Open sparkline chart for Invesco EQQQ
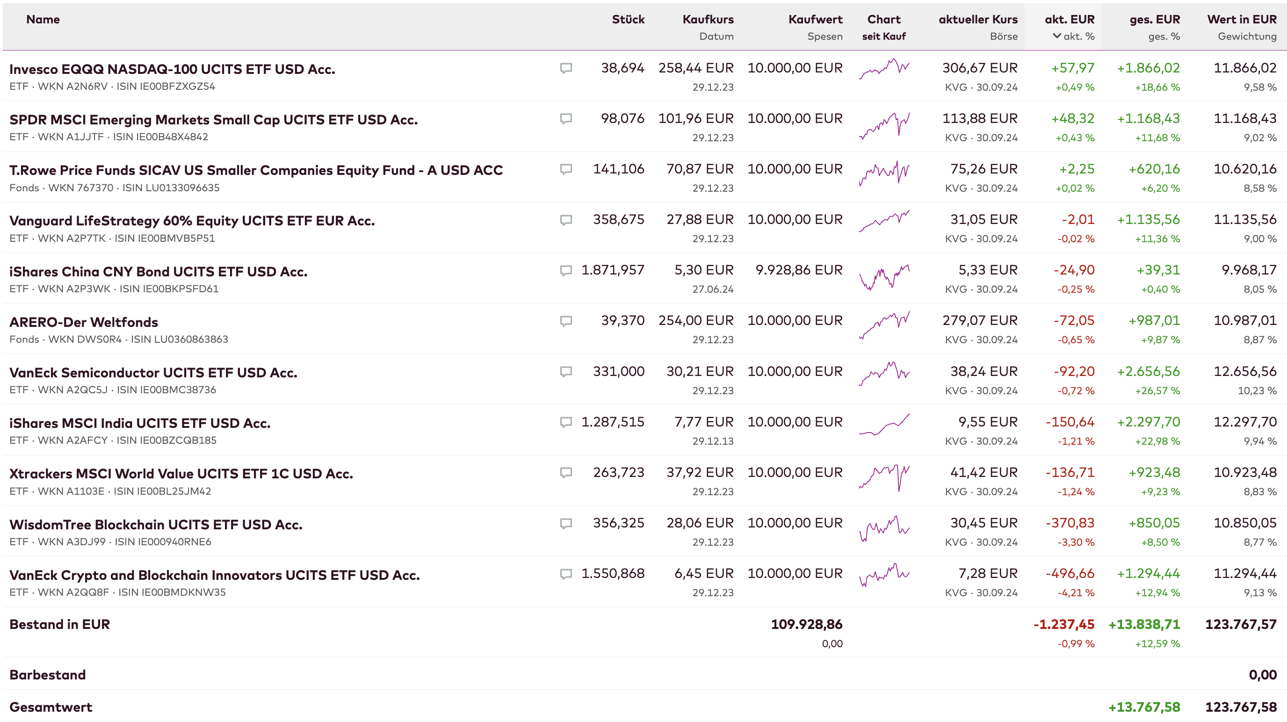1287x722 pixels. [x=884, y=70]
